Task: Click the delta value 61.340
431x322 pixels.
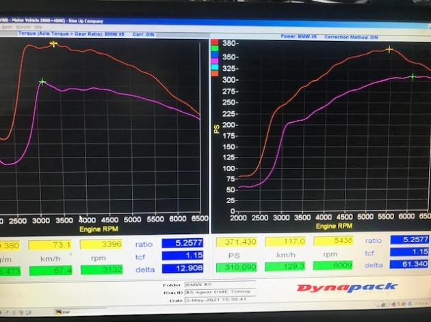Action: 410,264
